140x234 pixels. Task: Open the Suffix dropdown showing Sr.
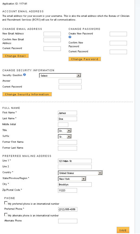65,137
